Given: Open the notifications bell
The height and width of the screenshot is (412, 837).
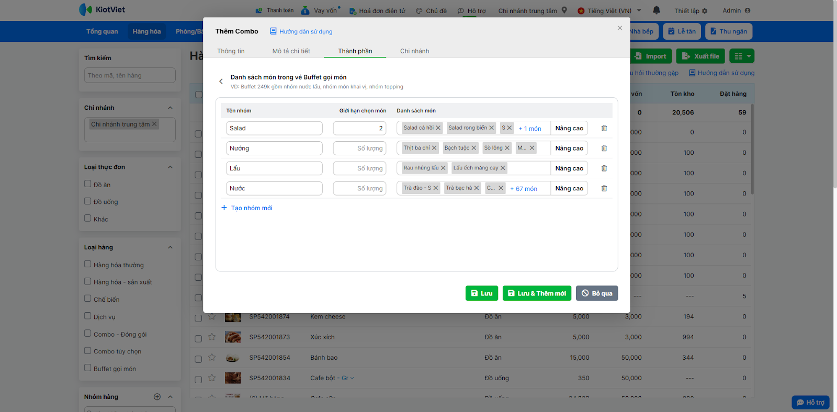Looking at the screenshot, I should [657, 10].
